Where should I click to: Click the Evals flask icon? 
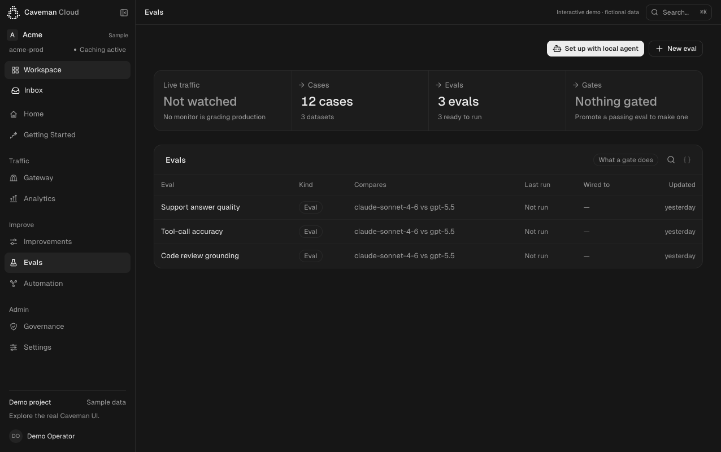click(x=14, y=263)
